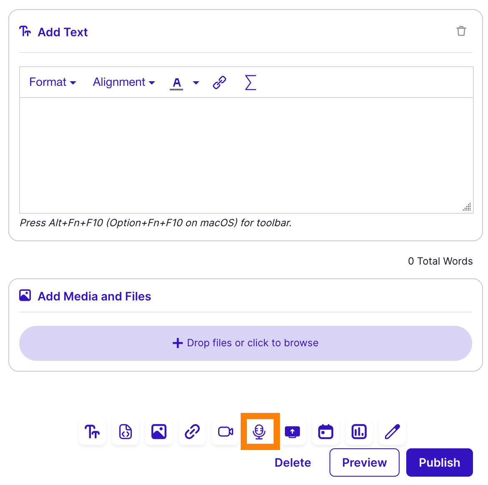488x485 pixels.
Task: Select the pencil drawing icon
Action: click(392, 432)
